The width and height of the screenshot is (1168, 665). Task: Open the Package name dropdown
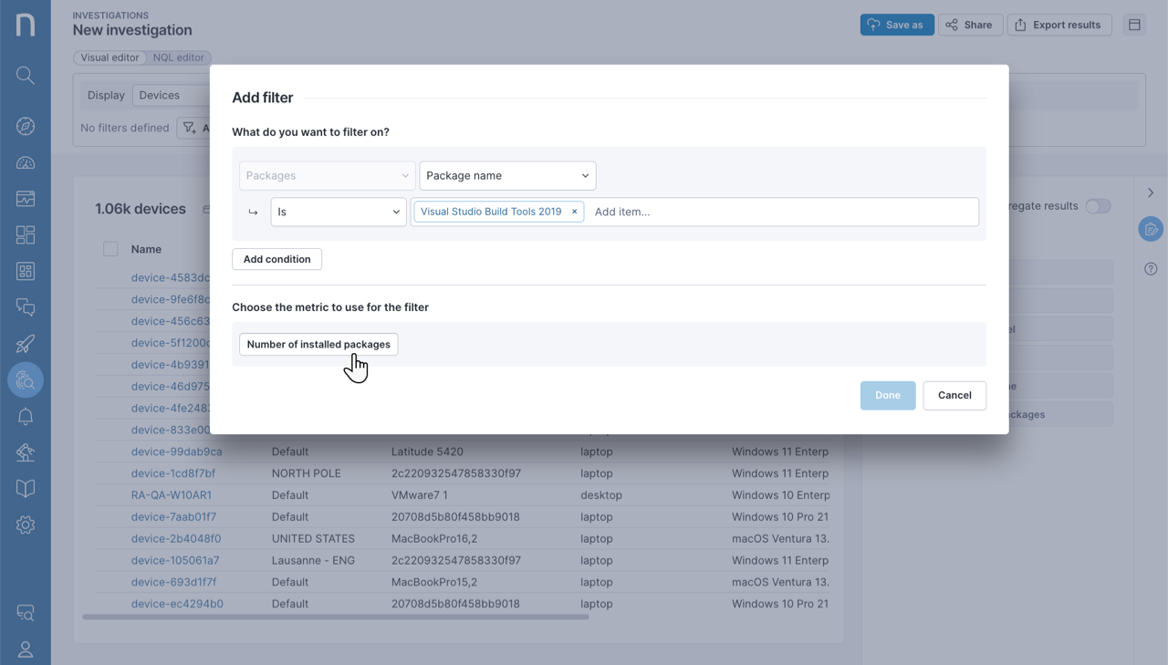[x=507, y=175]
